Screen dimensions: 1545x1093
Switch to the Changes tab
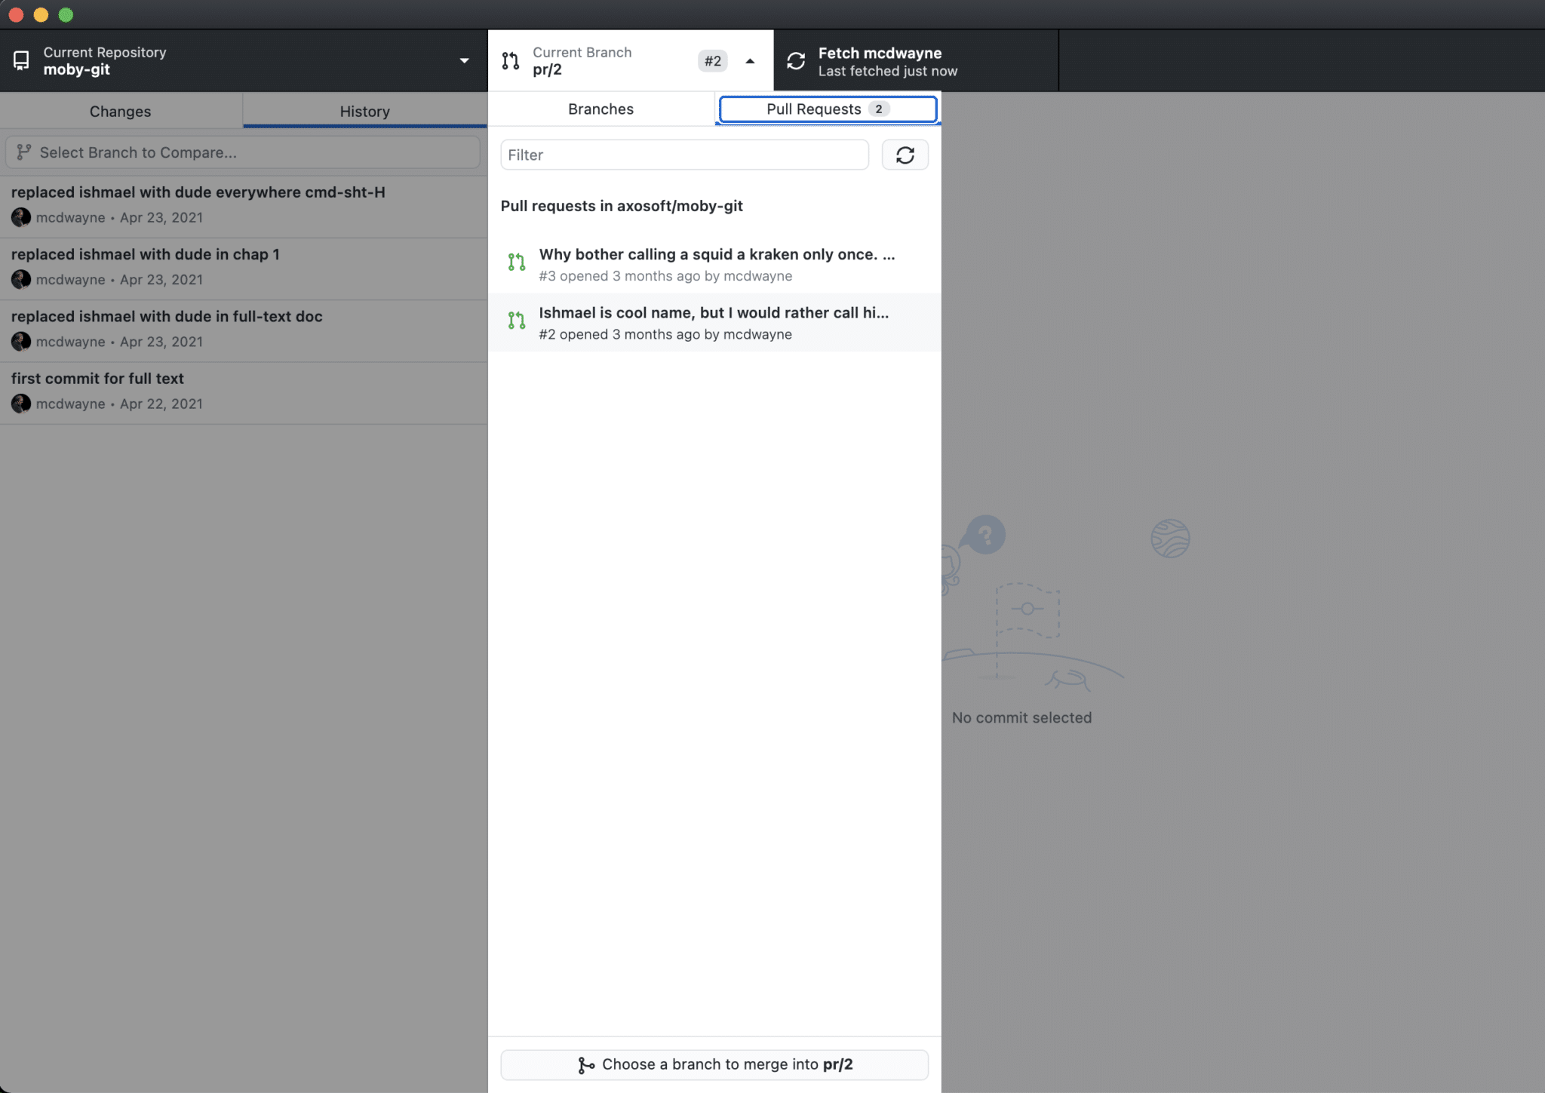coord(121,111)
